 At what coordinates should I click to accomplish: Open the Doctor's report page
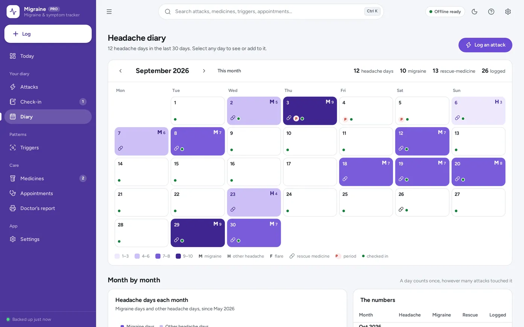[x=48, y=209]
